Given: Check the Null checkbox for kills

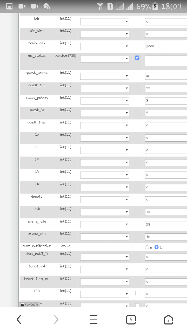Looking at the screenshot, I should [137, 293].
